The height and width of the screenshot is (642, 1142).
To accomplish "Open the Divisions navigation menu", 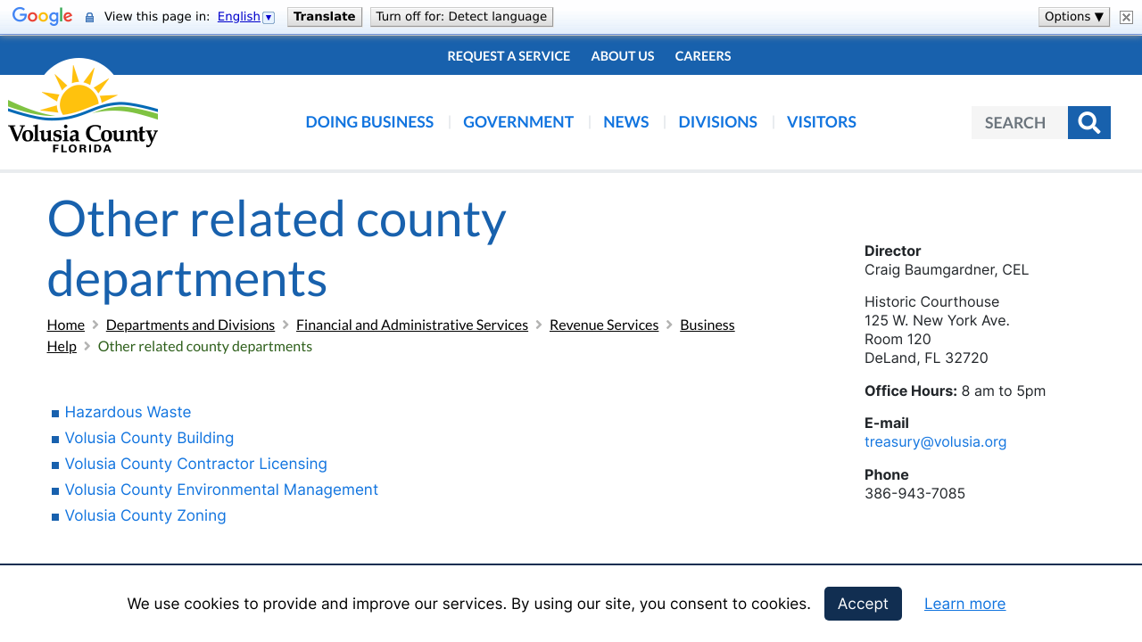I will click(718, 122).
